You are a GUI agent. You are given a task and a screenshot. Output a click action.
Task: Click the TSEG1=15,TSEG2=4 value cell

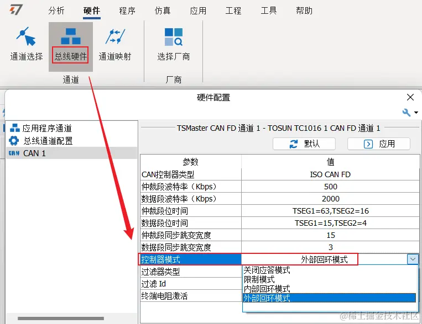click(331, 223)
